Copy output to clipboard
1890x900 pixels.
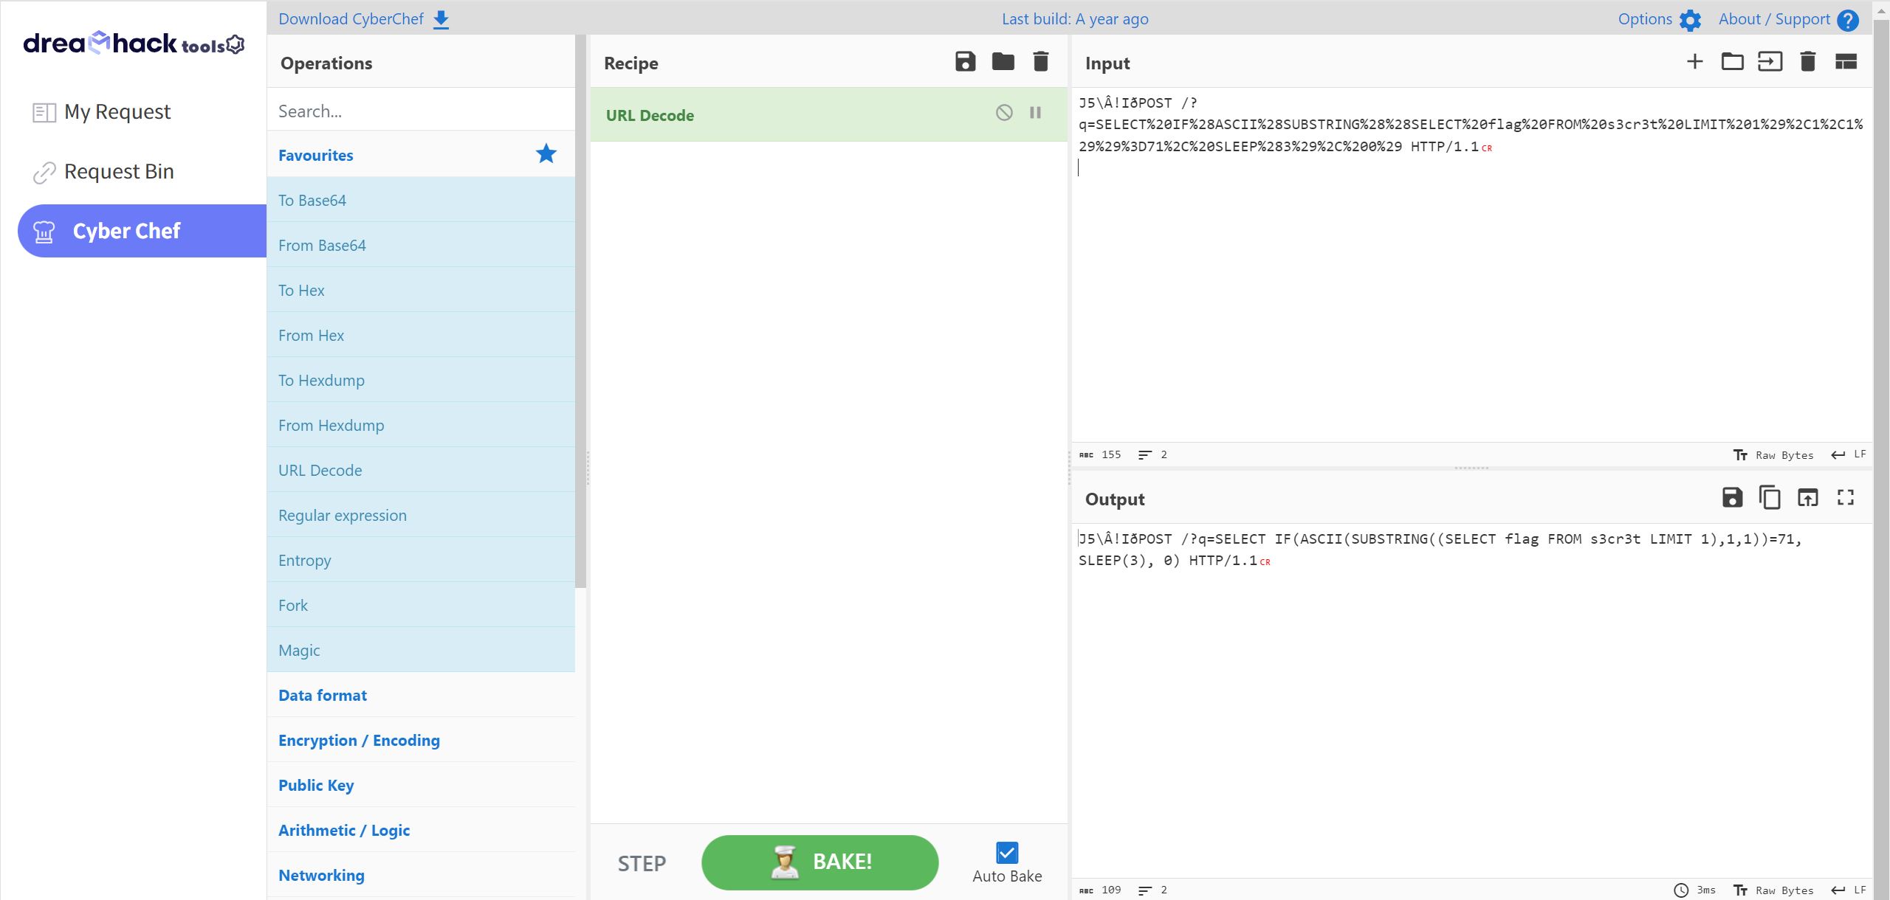click(1770, 498)
